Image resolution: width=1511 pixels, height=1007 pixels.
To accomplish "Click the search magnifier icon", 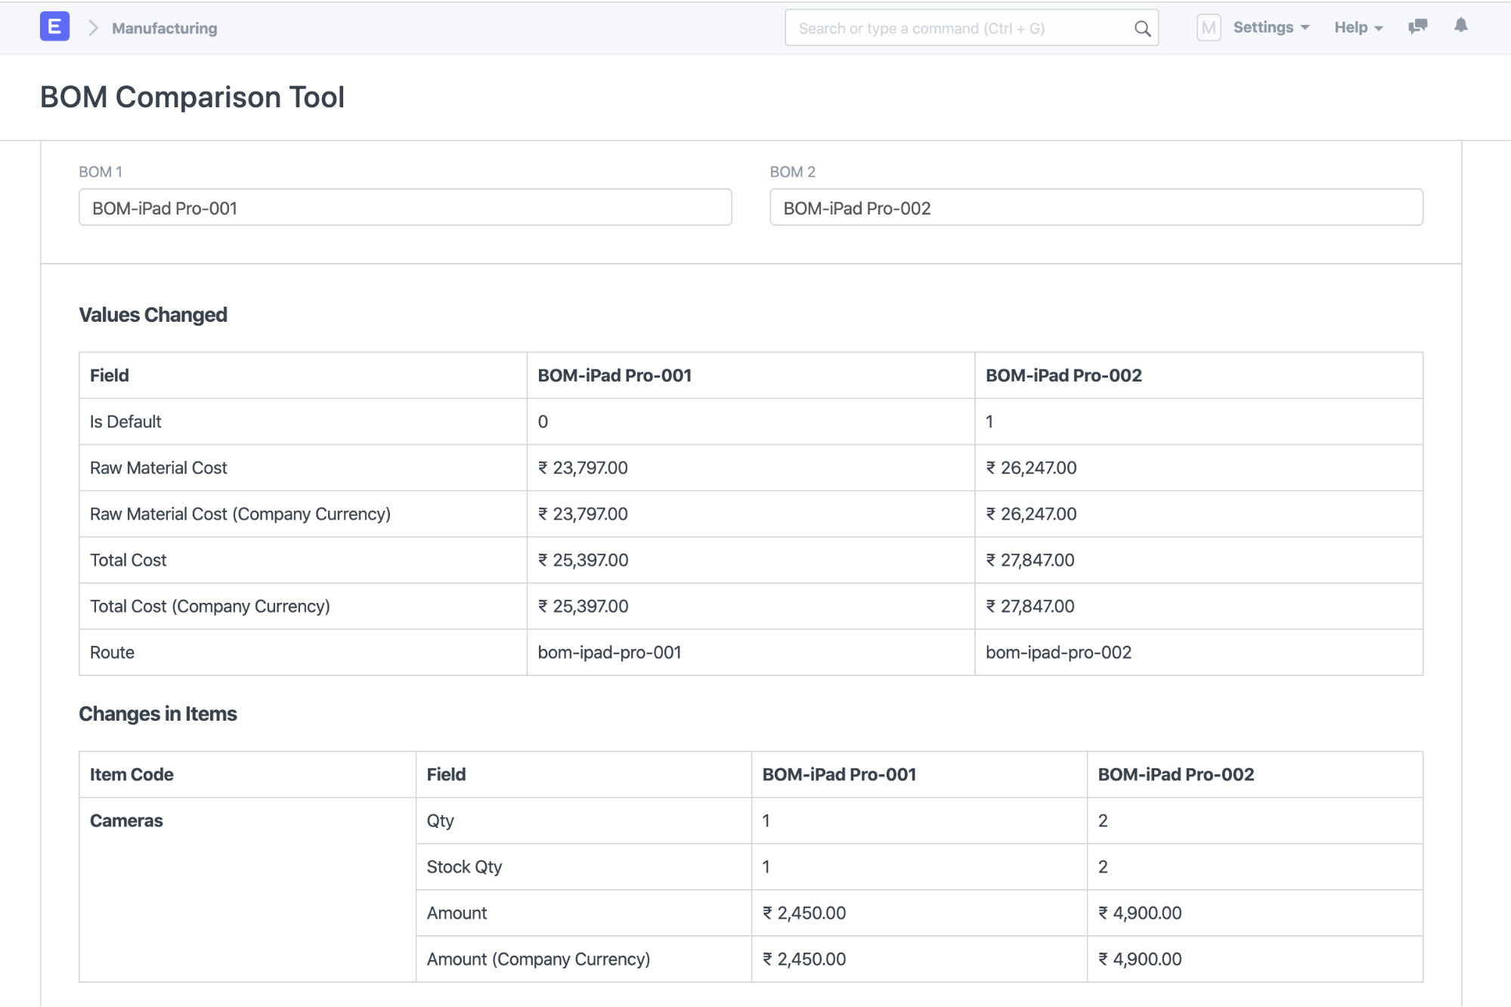I will pos(1142,29).
